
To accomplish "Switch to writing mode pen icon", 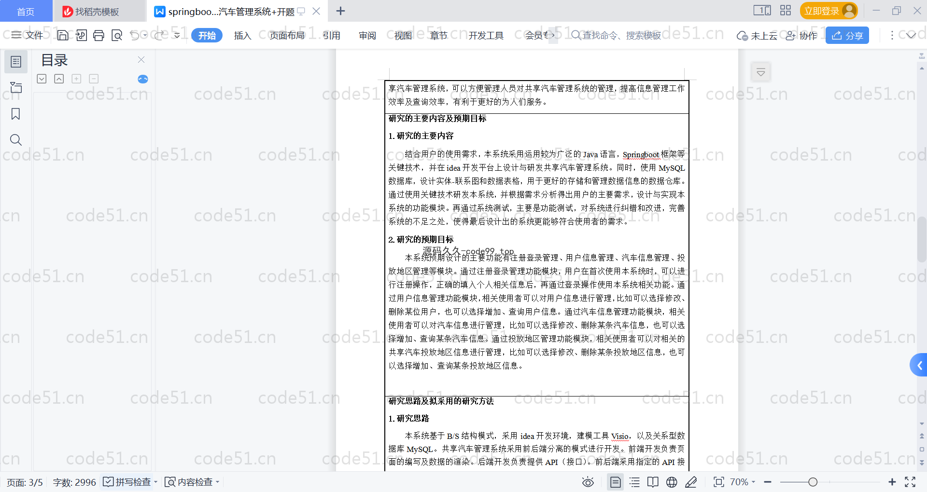I will (691, 482).
